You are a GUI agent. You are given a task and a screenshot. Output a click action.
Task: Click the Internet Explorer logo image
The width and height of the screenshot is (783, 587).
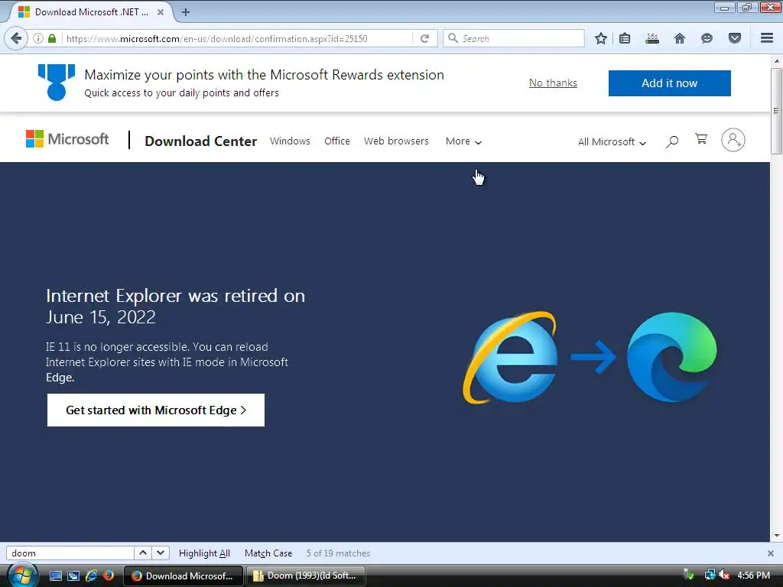(x=510, y=358)
